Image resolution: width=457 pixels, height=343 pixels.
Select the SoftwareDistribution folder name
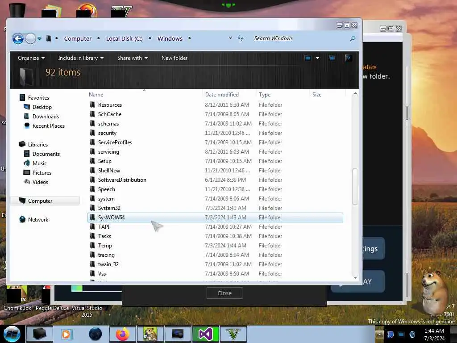tap(122, 180)
